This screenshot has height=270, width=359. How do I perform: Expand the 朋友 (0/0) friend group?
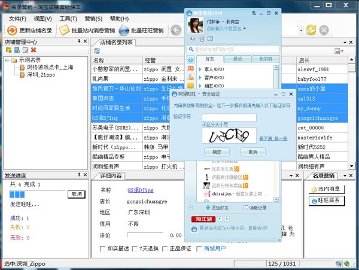pos(200,86)
